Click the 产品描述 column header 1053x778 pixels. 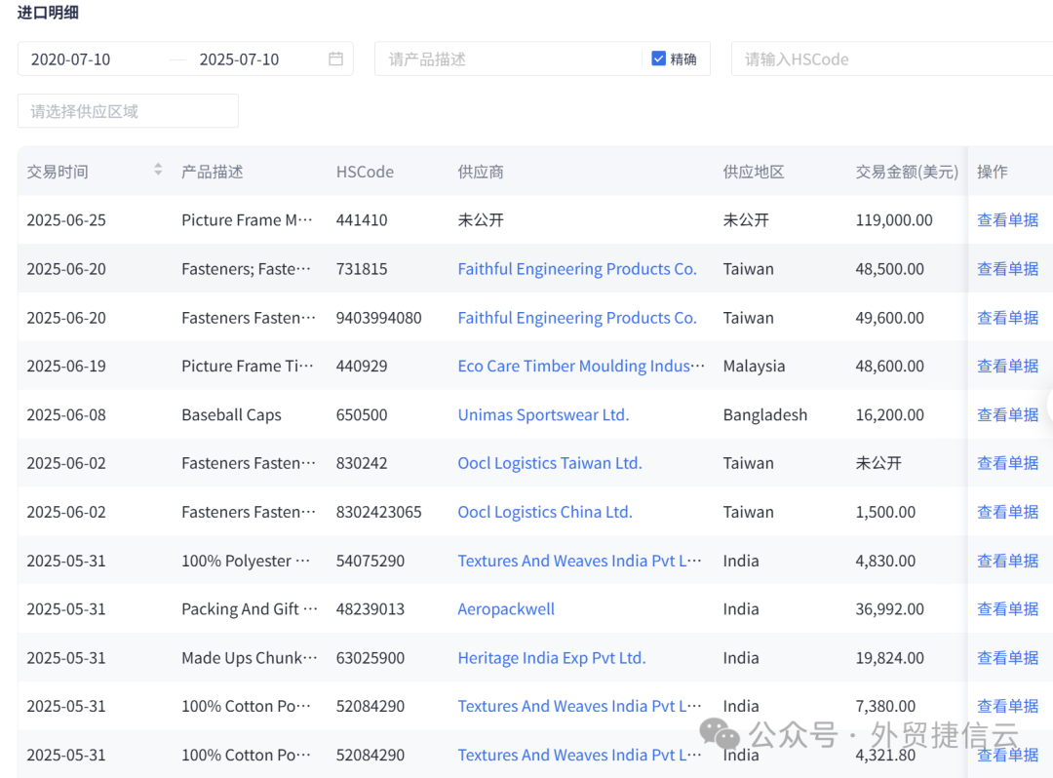click(x=213, y=172)
